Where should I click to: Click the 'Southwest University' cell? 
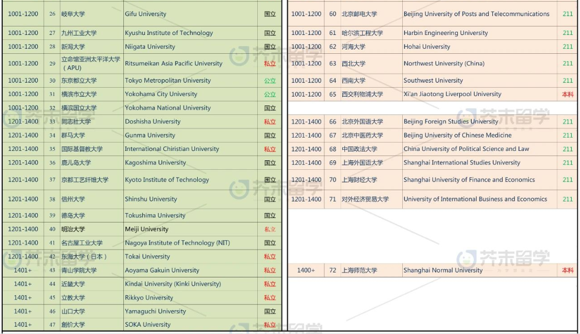480,80
